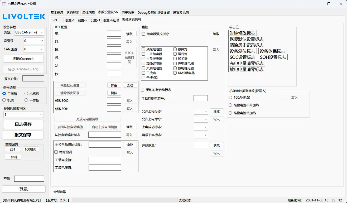Select 堆叠电池带加热 radio option
The image size is (347, 203).
[x=230, y=113]
